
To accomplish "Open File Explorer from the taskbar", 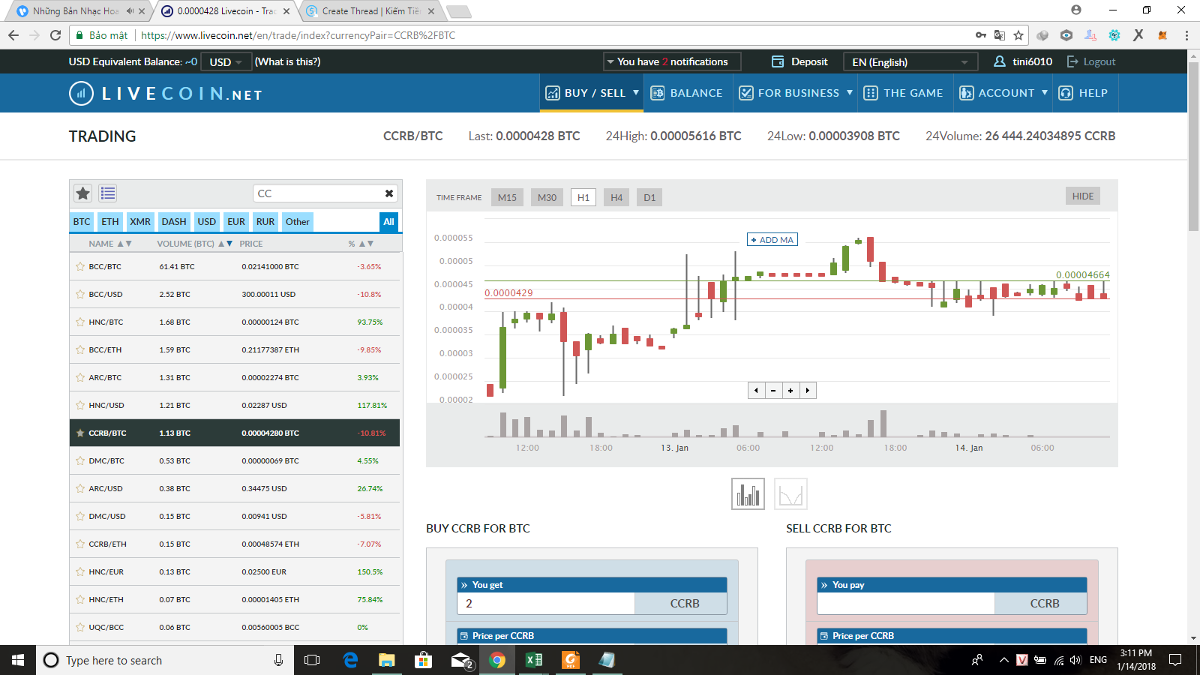I will 387,660.
